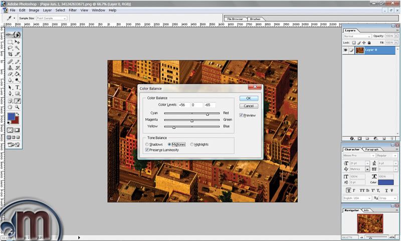
Task: Toggle the Preview checkbox
Action: point(241,115)
